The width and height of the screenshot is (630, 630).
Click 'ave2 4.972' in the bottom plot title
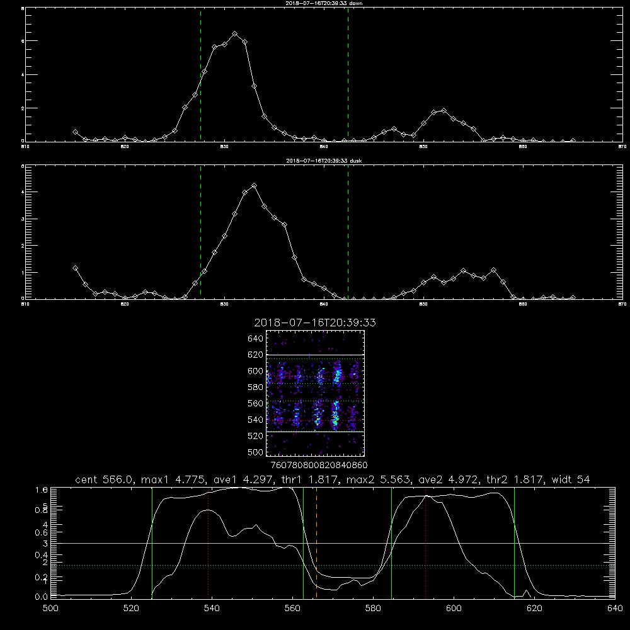tap(449, 479)
